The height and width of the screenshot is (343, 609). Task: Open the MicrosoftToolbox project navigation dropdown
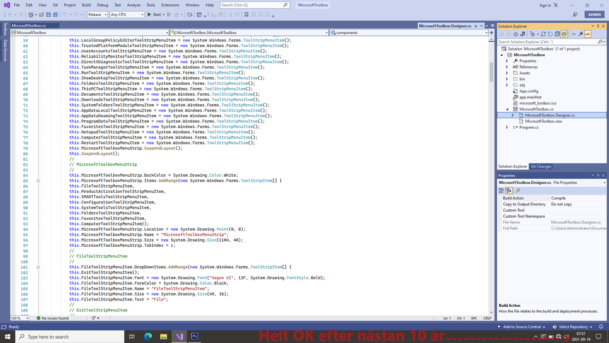point(90,33)
